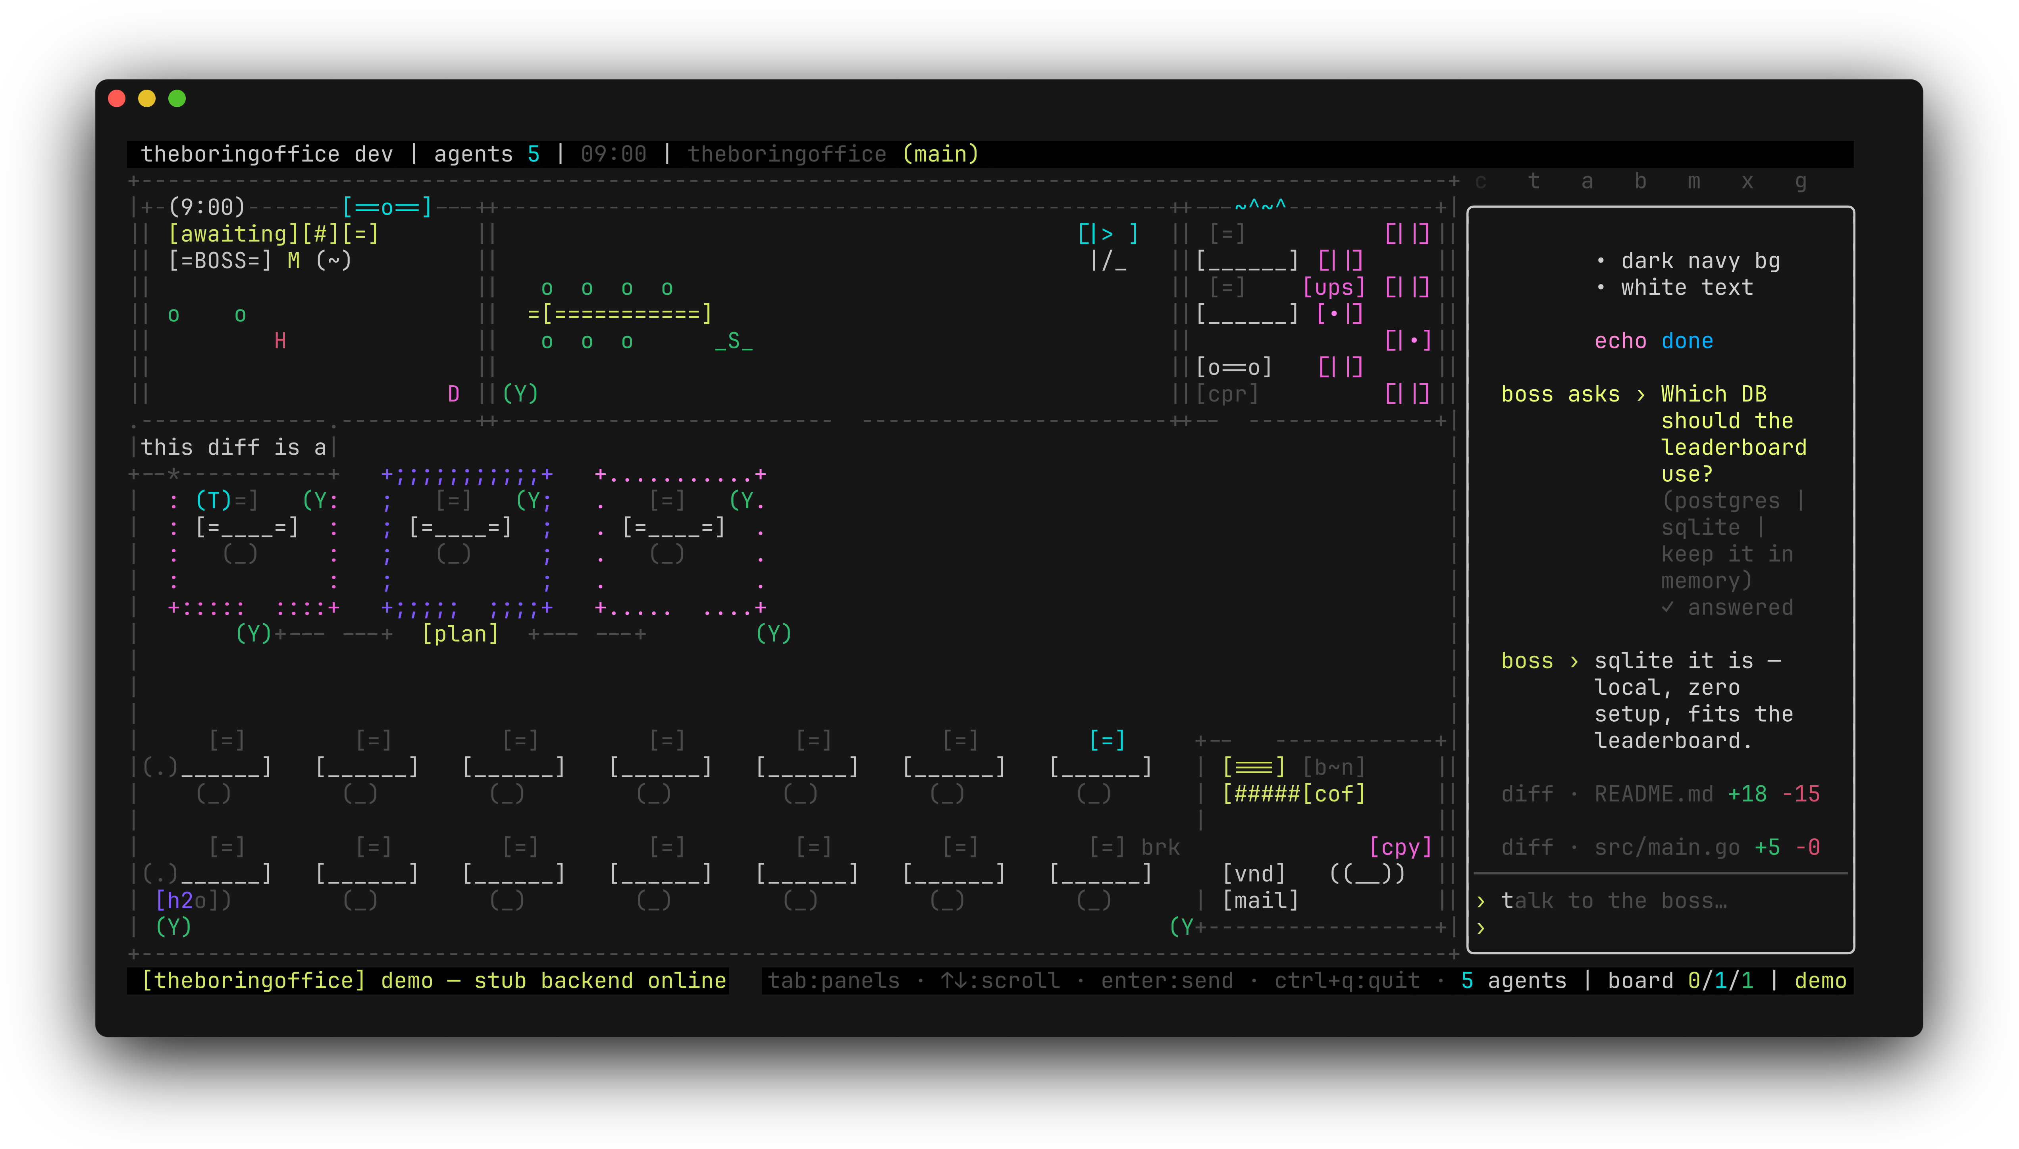Click the 'echo done' command line

1653,341
